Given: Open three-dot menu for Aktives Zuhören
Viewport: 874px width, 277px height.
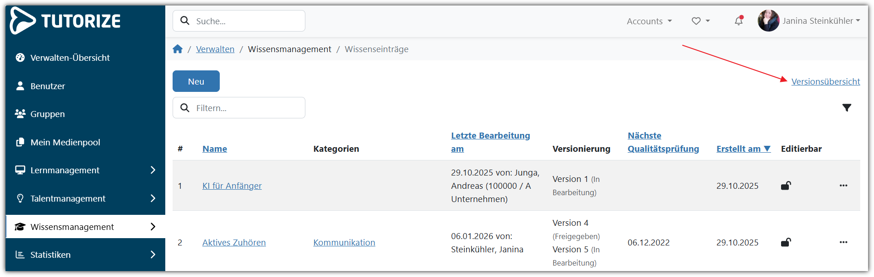Looking at the screenshot, I should coord(843,242).
